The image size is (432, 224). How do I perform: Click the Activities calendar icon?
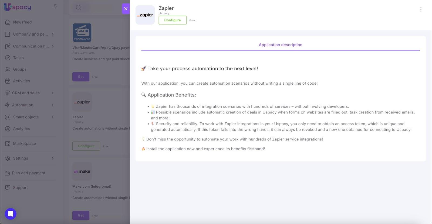pyautogui.click(x=8, y=81)
